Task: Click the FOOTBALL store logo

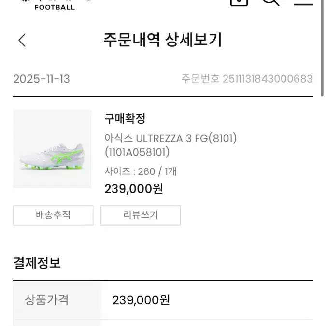Action: pyautogui.click(x=54, y=6)
